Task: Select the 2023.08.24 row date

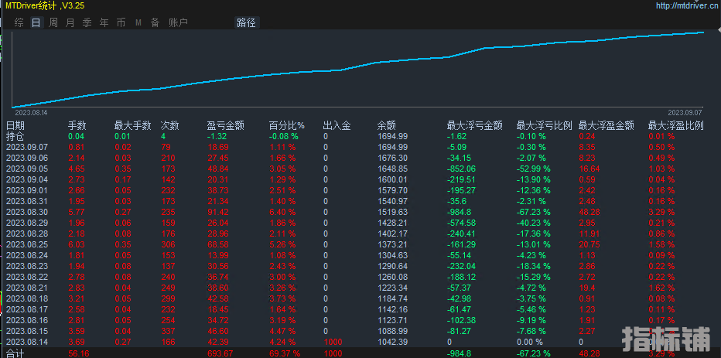Action: tap(26, 255)
